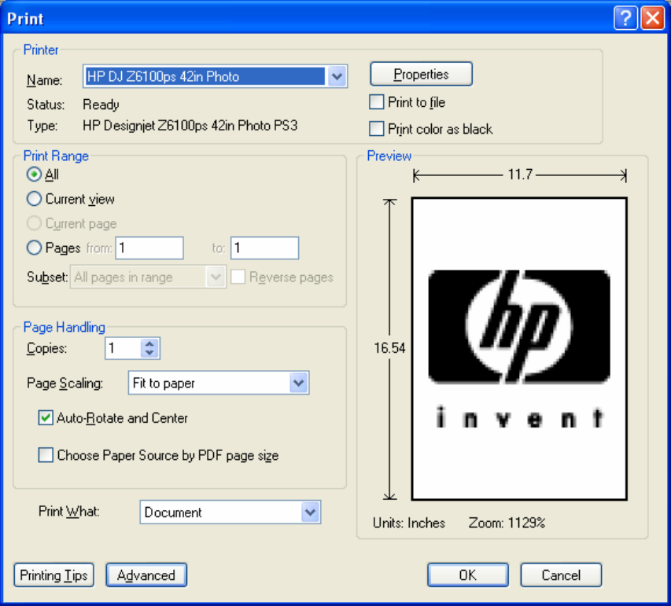The image size is (671, 606).
Task: Select Current view print range
Action: pos(35,199)
